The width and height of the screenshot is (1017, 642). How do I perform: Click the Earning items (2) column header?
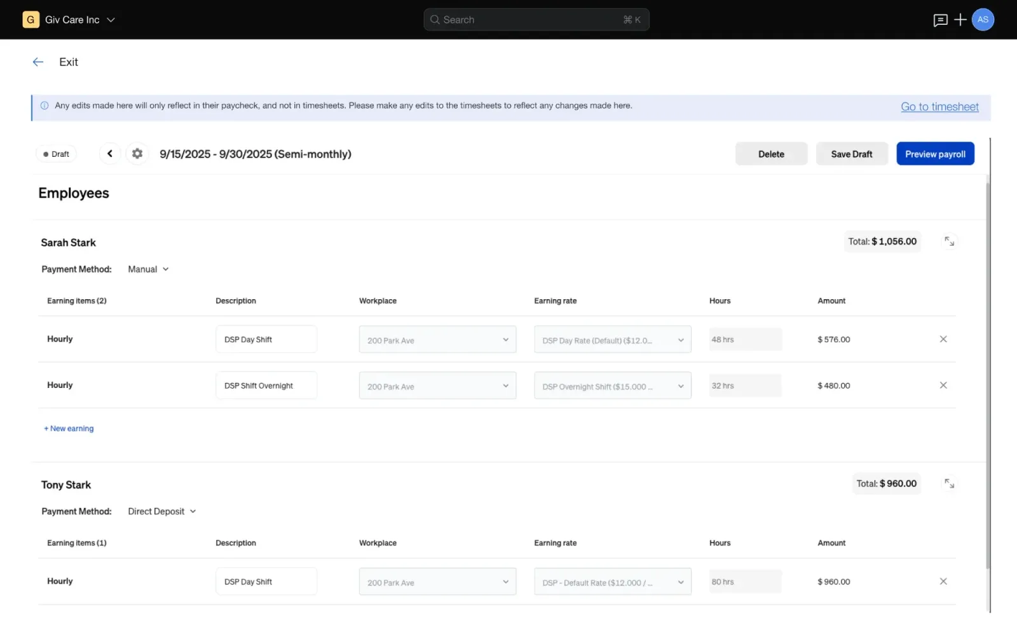click(77, 301)
